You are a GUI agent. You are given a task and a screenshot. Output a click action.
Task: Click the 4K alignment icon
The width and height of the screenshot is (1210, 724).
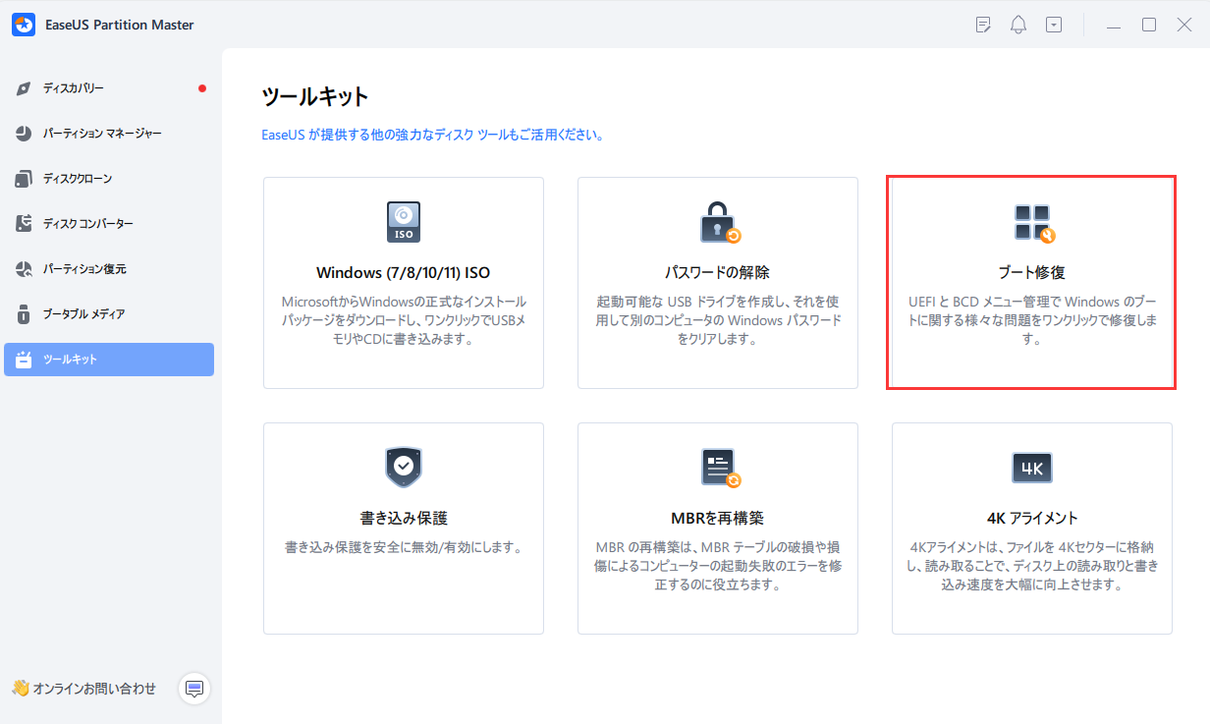click(1032, 468)
